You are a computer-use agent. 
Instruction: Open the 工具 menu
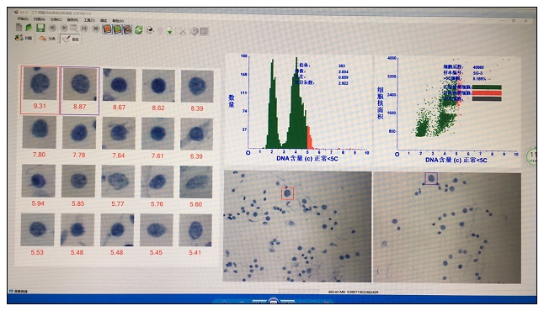coord(88,20)
